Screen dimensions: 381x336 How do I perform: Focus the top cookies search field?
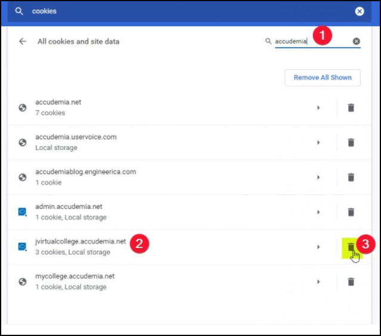[190, 11]
